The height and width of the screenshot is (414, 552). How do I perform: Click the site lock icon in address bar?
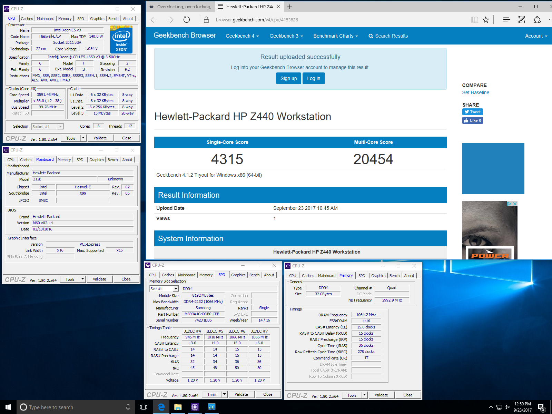tap(206, 20)
